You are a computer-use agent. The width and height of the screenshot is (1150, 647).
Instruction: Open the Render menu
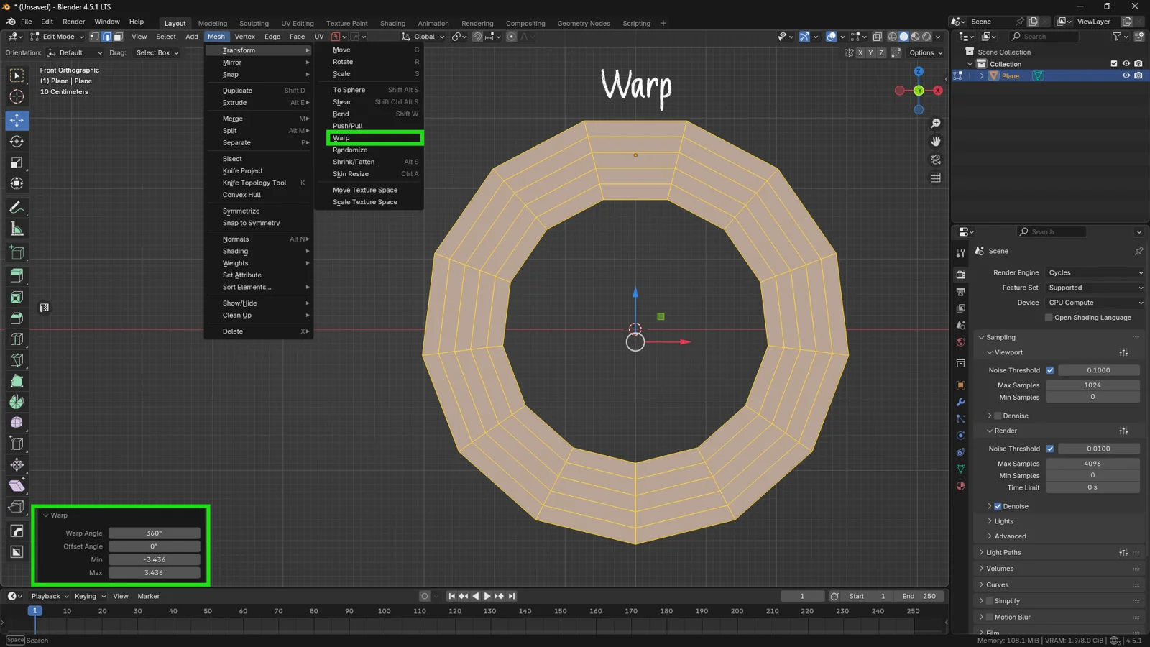click(x=73, y=22)
